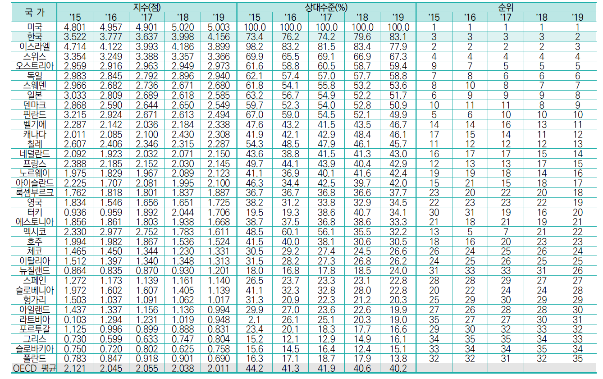Image resolution: width=603 pixels, height=379 pixels.
Task: Click value 44.2 in OECD 평균 row
Action: tap(255, 368)
